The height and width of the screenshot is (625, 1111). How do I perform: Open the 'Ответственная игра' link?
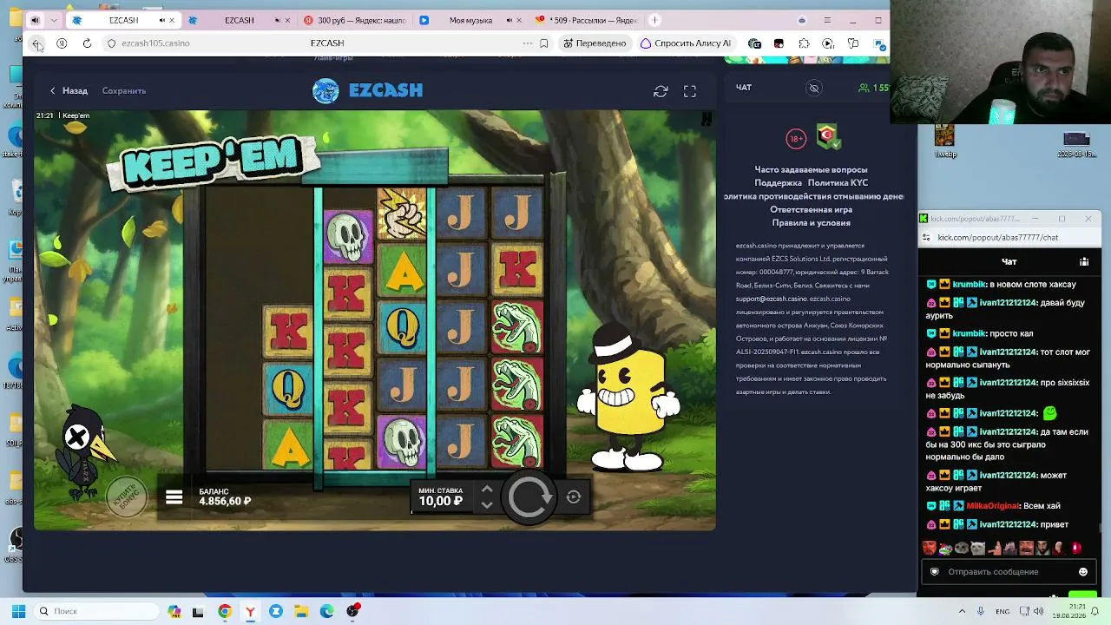click(x=811, y=210)
